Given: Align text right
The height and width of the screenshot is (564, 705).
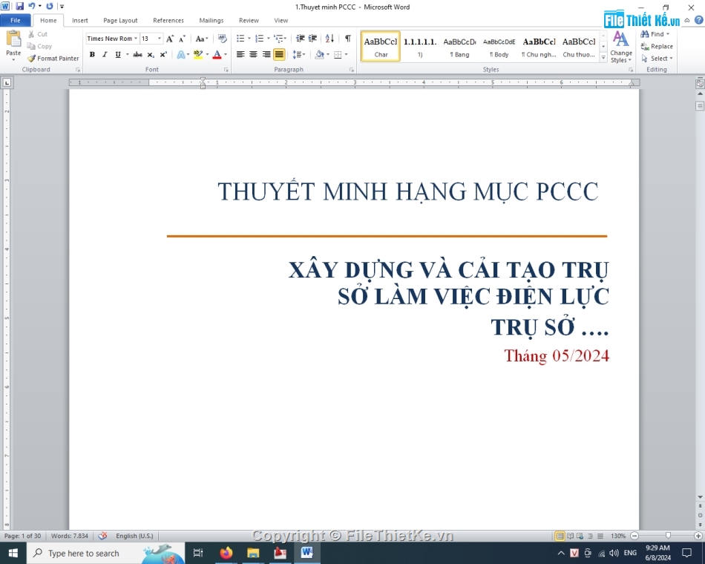Looking at the screenshot, I should [266, 54].
